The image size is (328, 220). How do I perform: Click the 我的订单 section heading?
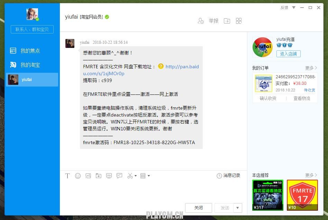(260, 68)
